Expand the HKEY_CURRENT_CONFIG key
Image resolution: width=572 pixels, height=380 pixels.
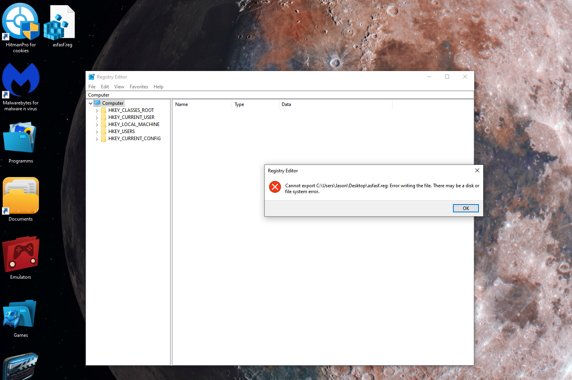97,139
